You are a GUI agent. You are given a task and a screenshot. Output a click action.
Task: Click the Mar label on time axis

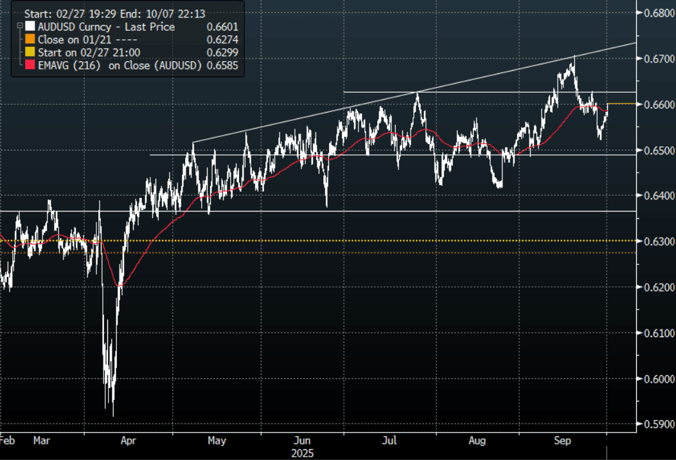point(42,441)
